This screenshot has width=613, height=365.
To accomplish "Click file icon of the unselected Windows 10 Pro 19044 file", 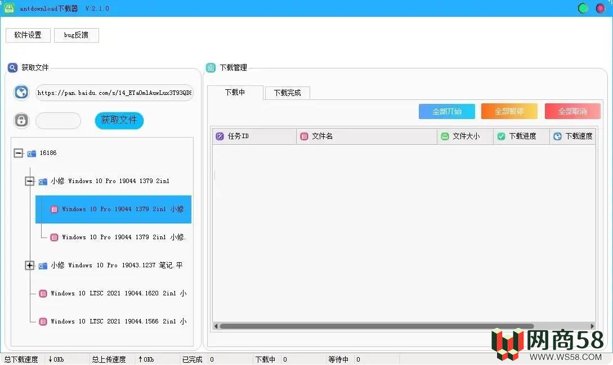I will tap(55, 238).
